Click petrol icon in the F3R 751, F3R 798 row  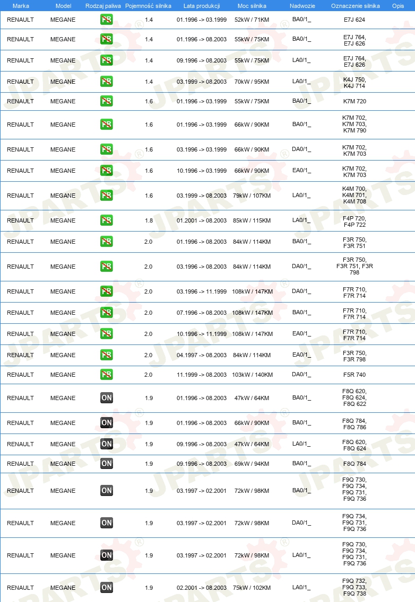click(107, 267)
